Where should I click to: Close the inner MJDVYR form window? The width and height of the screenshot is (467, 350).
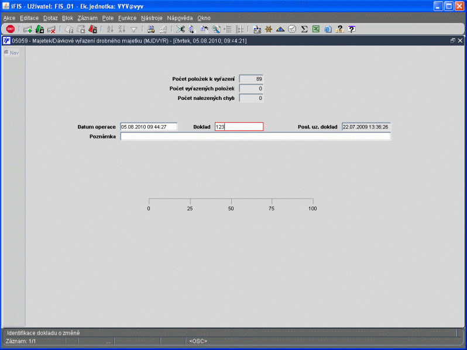460,40
